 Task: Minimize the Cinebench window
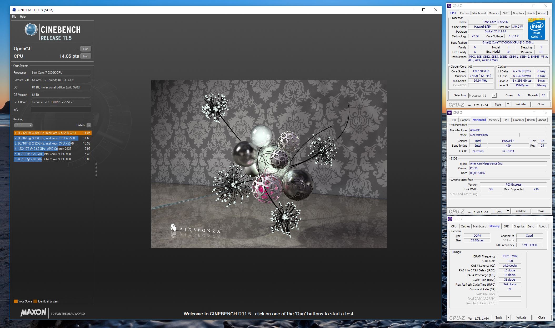pyautogui.click(x=412, y=10)
